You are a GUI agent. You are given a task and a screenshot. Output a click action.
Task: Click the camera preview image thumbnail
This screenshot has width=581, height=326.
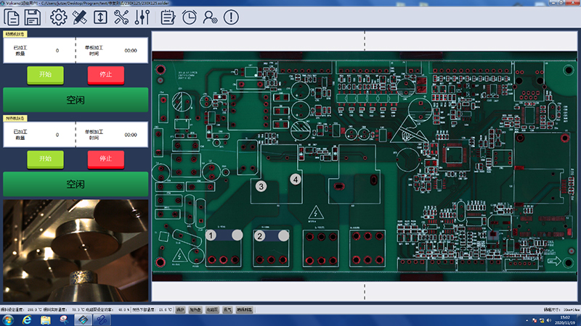(76, 250)
